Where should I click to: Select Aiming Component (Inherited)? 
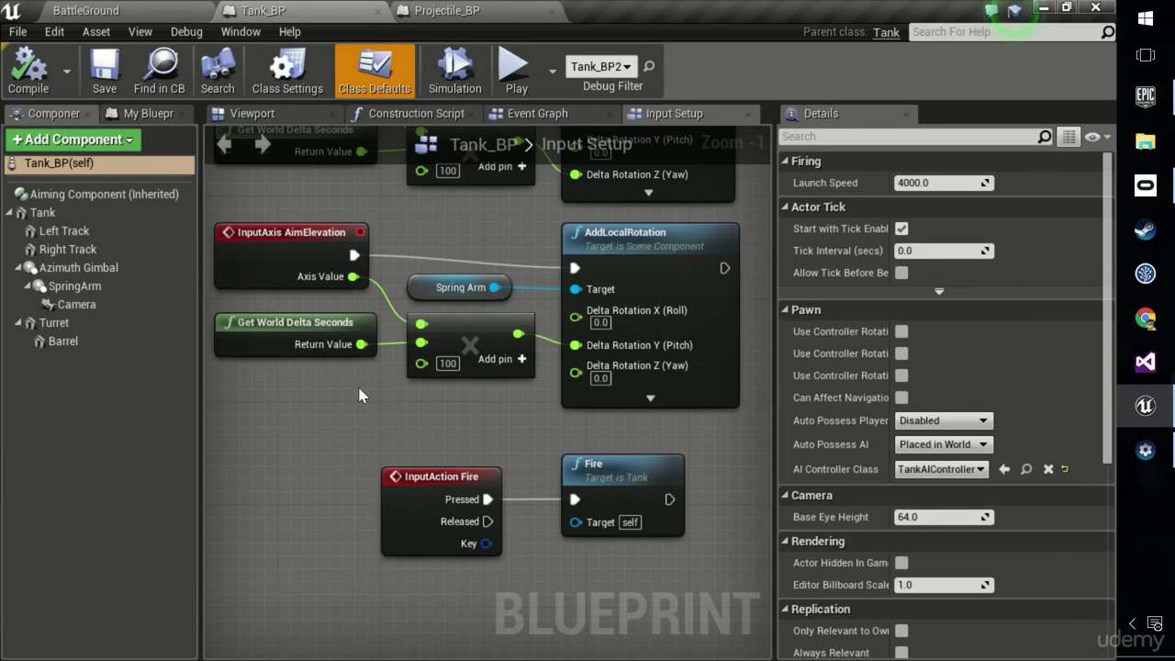[x=104, y=195]
